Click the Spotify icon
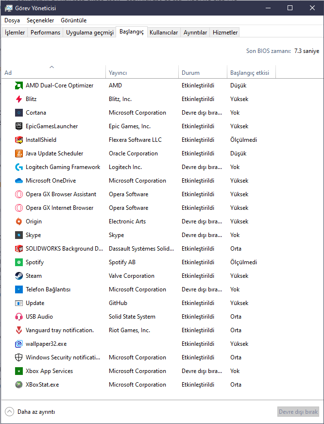Viewport: 324px width, 424px height. point(18,262)
